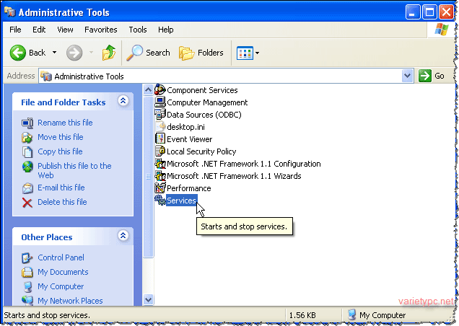Image resolution: width=459 pixels, height=326 pixels.
Task: Open the Tools menu
Action: (138, 30)
